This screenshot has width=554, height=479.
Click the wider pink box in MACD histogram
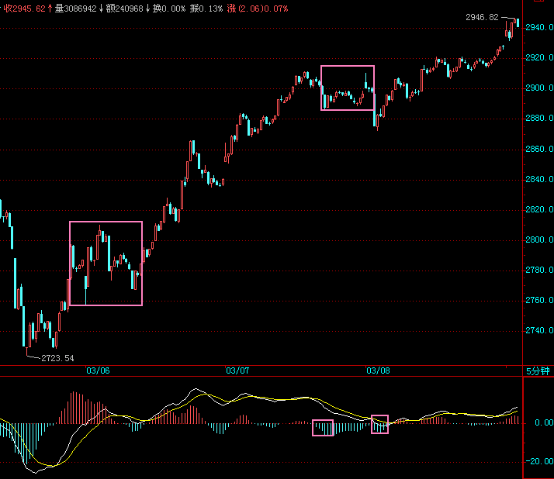[323, 428]
